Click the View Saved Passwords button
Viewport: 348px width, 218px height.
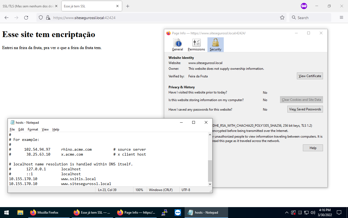click(x=305, y=109)
